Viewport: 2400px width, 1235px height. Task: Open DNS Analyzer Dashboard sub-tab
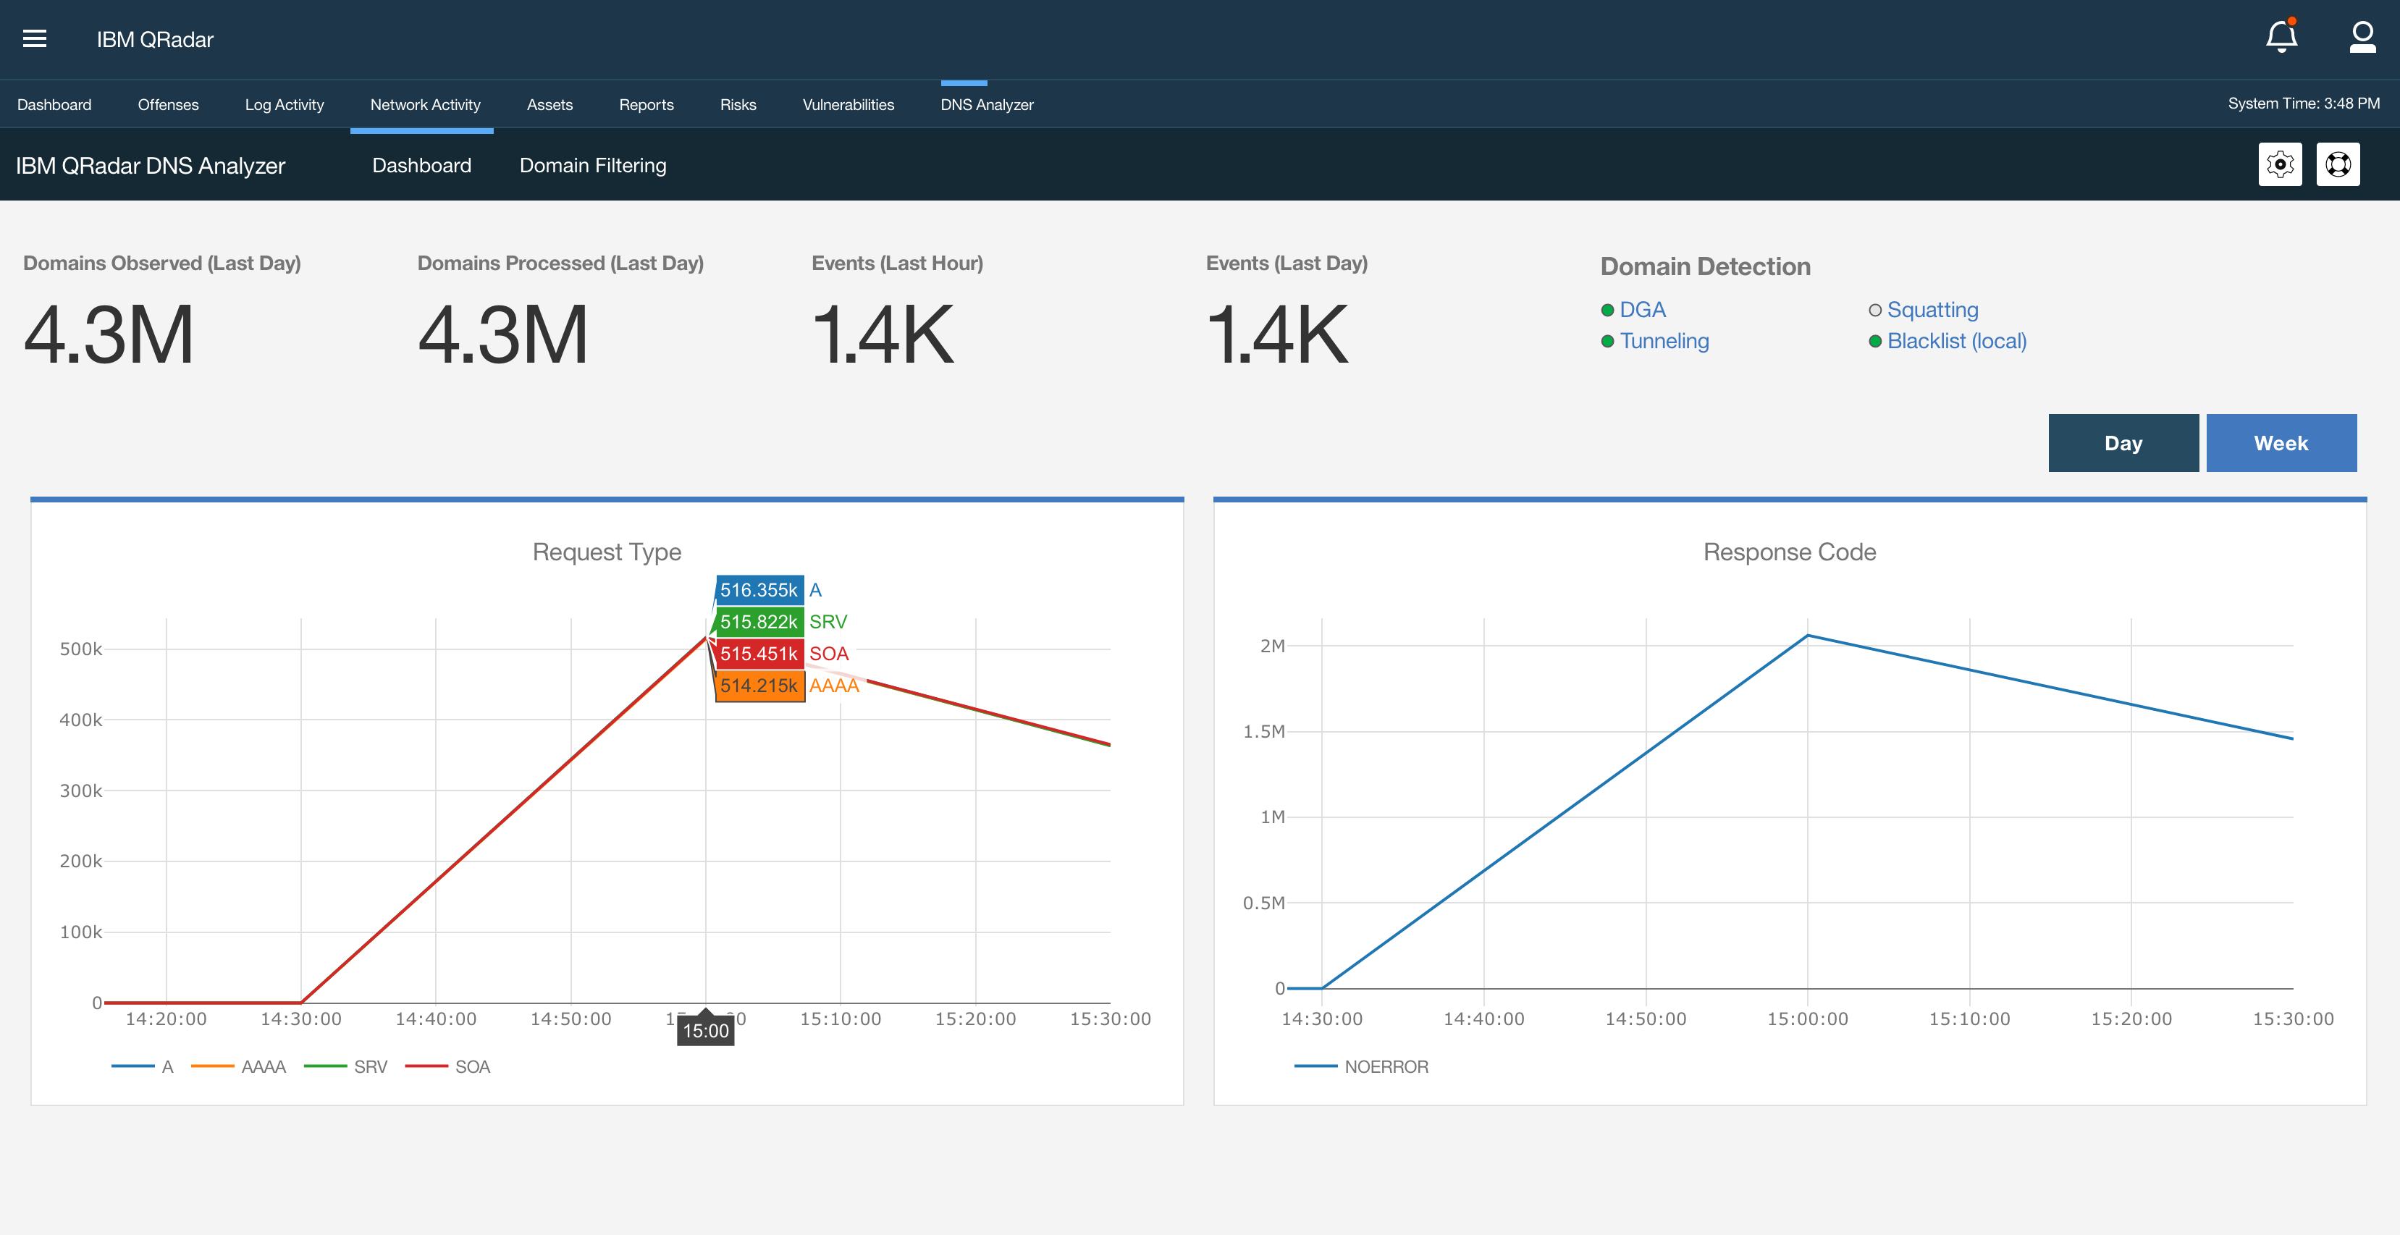click(422, 165)
